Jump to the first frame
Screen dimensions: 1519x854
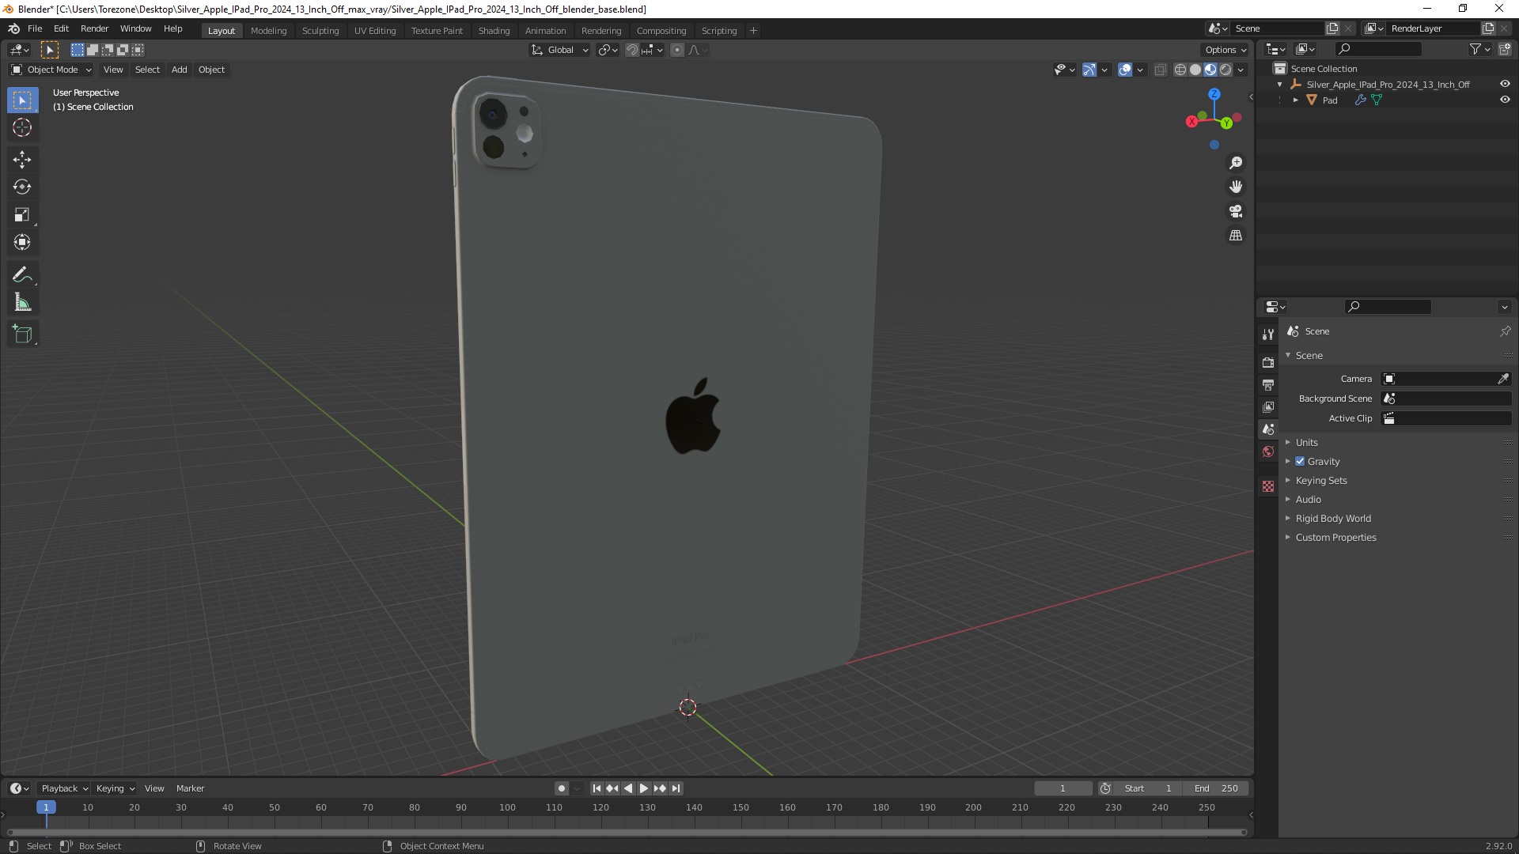click(597, 788)
